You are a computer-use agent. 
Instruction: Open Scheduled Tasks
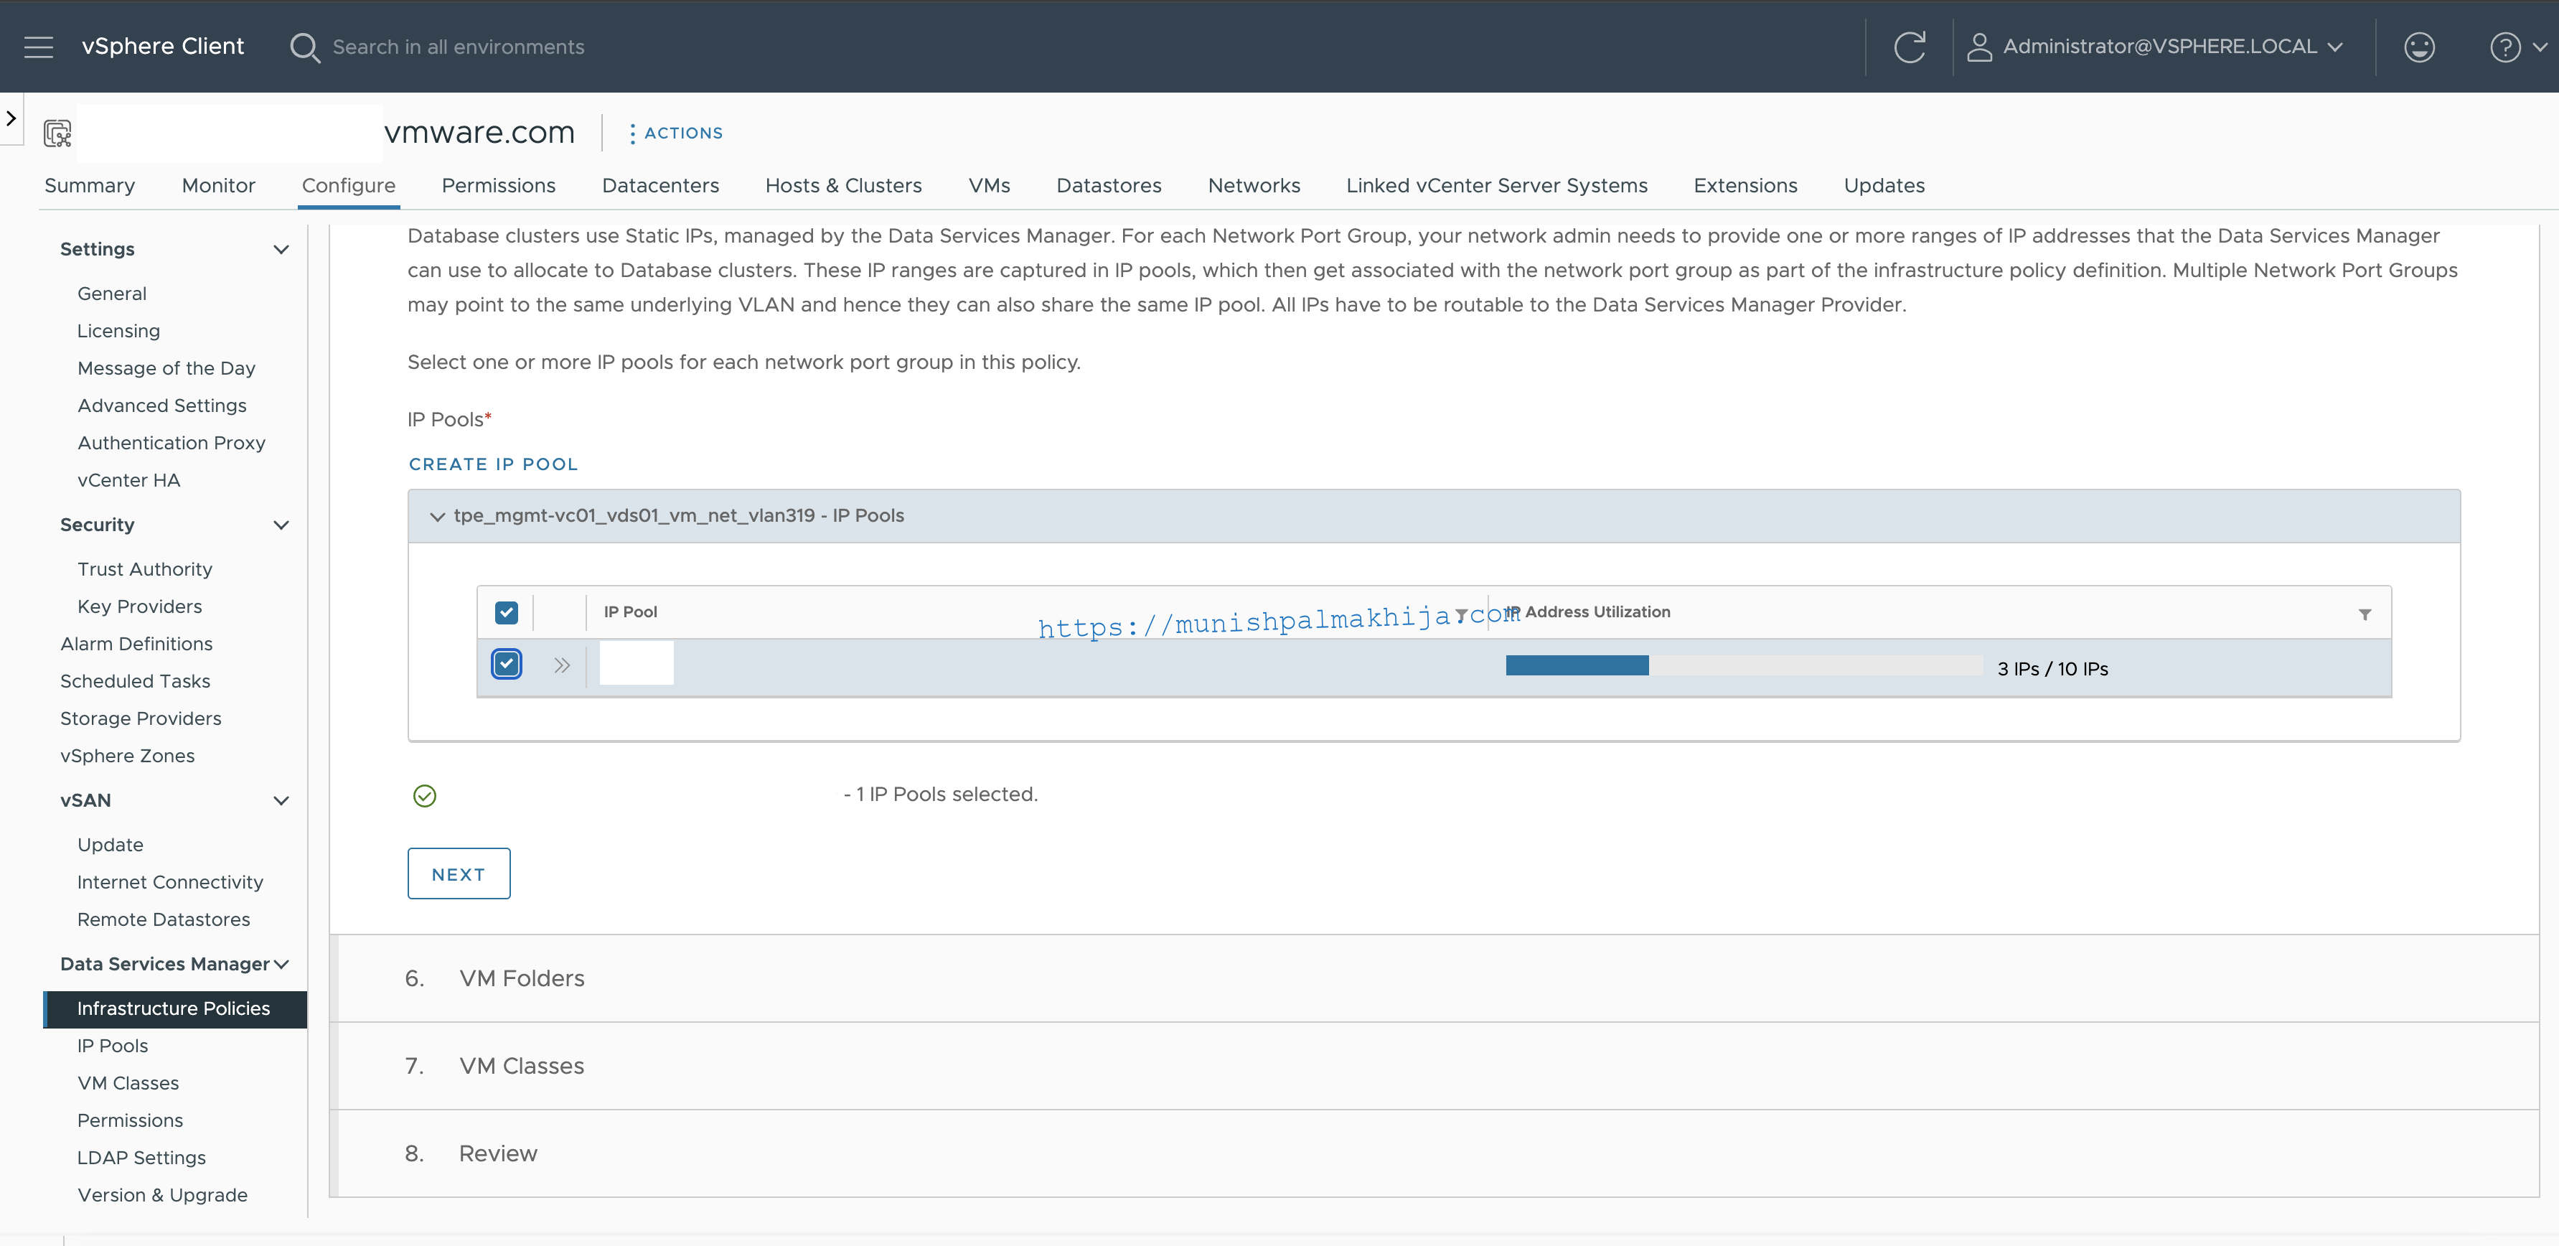135,680
